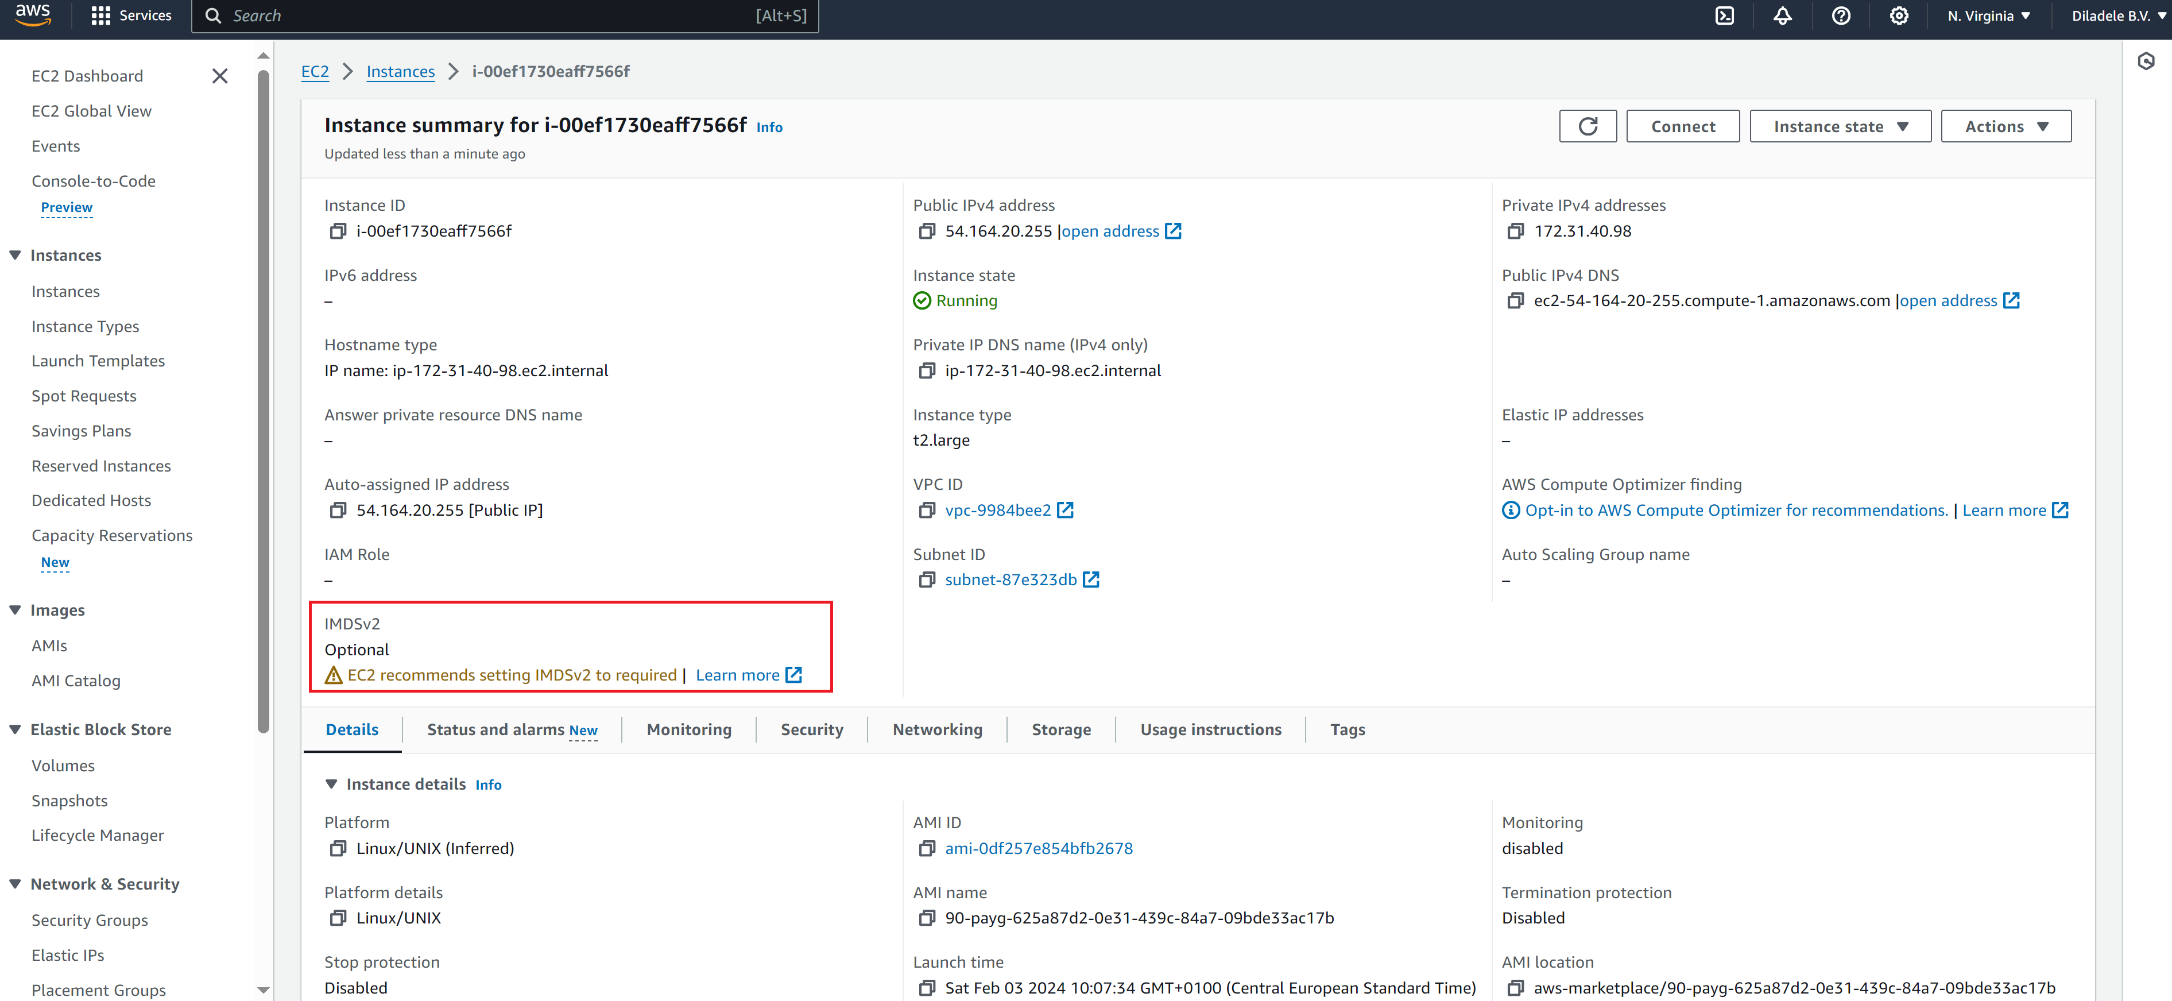
Task: Click the AWS search field
Action: 506,16
